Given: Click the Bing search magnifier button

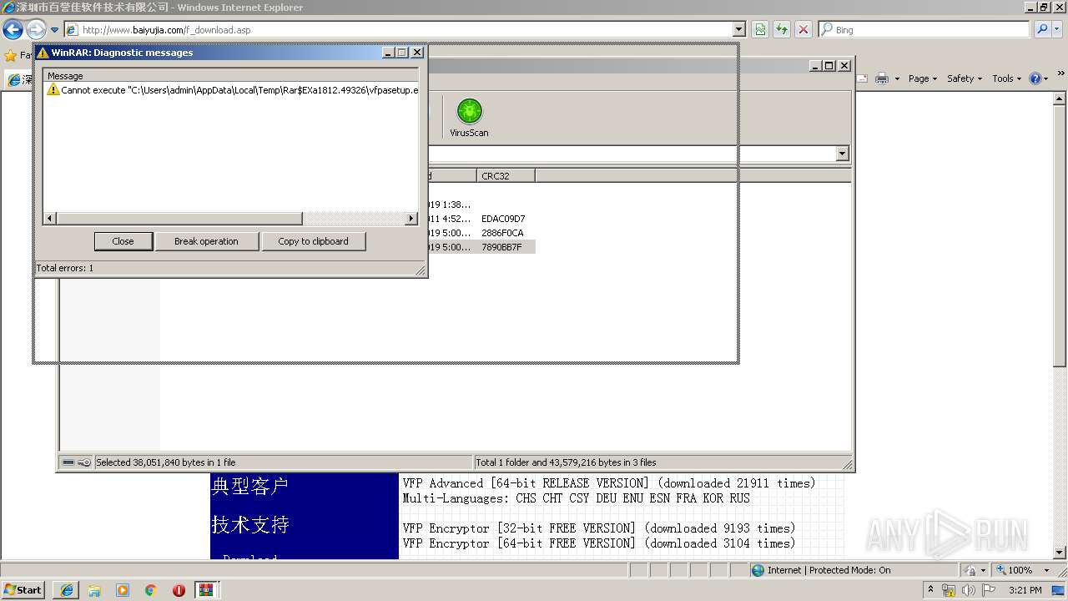Looking at the screenshot, I should pyautogui.click(x=1042, y=29).
